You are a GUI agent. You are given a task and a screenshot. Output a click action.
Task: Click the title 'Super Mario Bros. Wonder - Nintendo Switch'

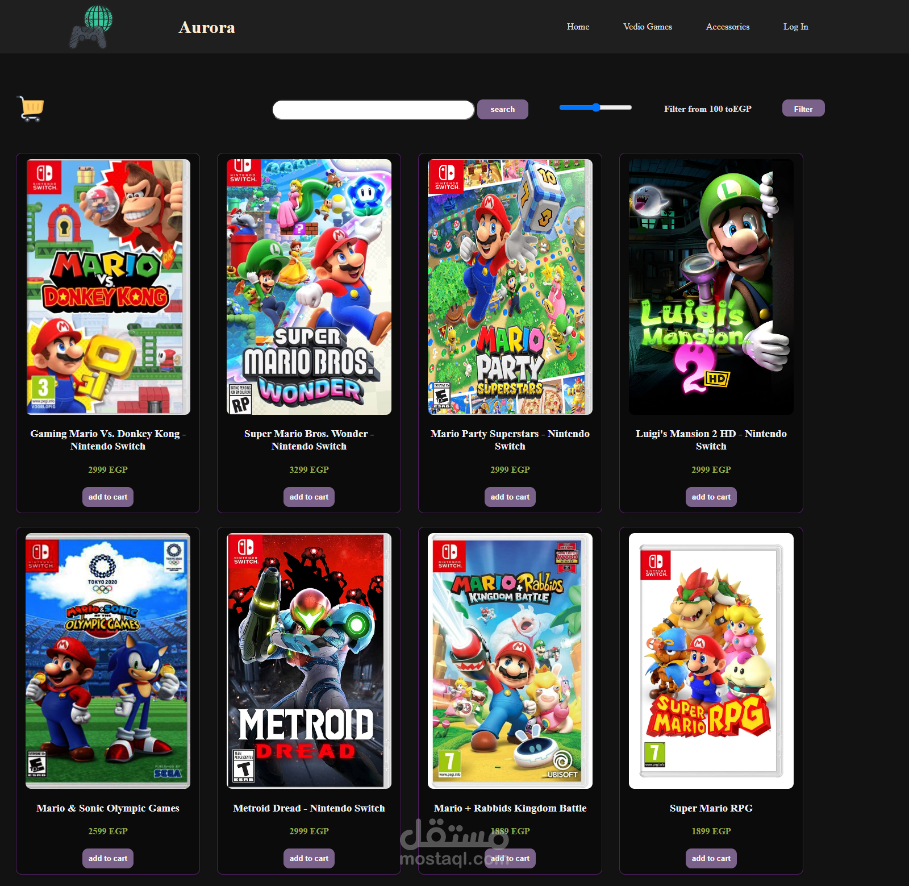point(309,440)
